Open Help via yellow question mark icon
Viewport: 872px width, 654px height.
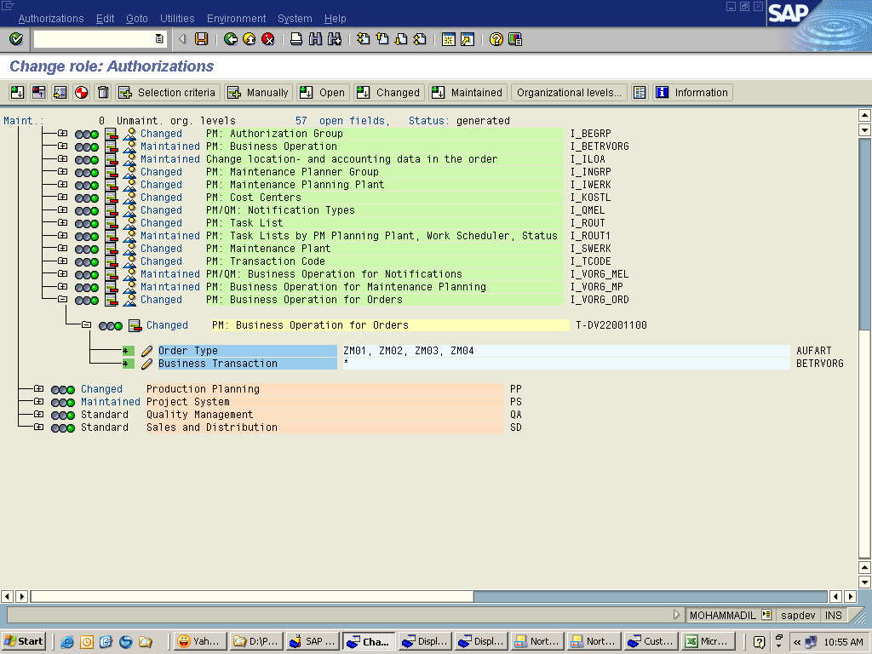pyautogui.click(x=496, y=39)
